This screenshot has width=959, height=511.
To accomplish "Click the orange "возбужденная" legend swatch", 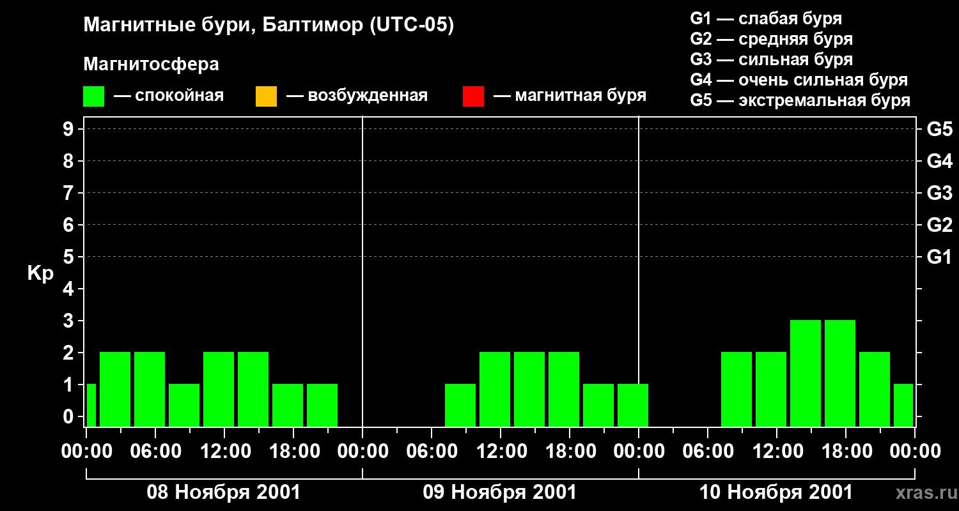I will tap(266, 96).
